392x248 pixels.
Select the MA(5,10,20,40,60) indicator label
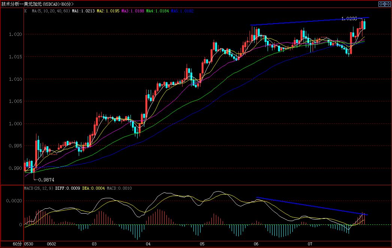(51, 11)
